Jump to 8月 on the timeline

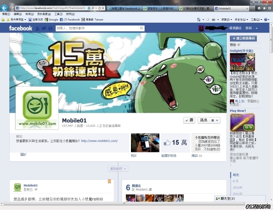235,181
